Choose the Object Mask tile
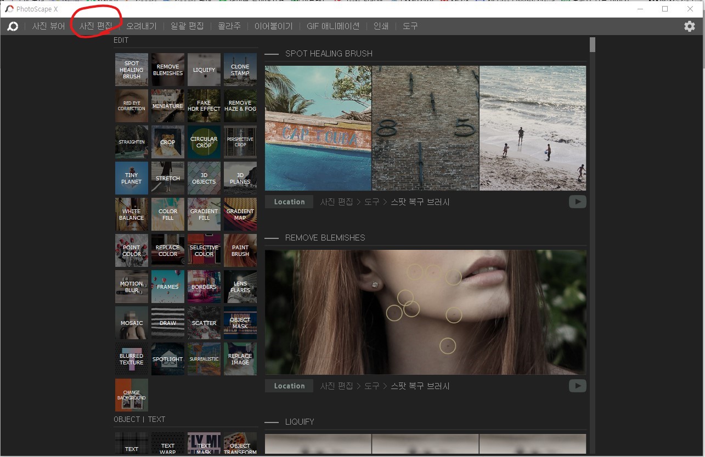This screenshot has width=705, height=457. click(x=240, y=323)
